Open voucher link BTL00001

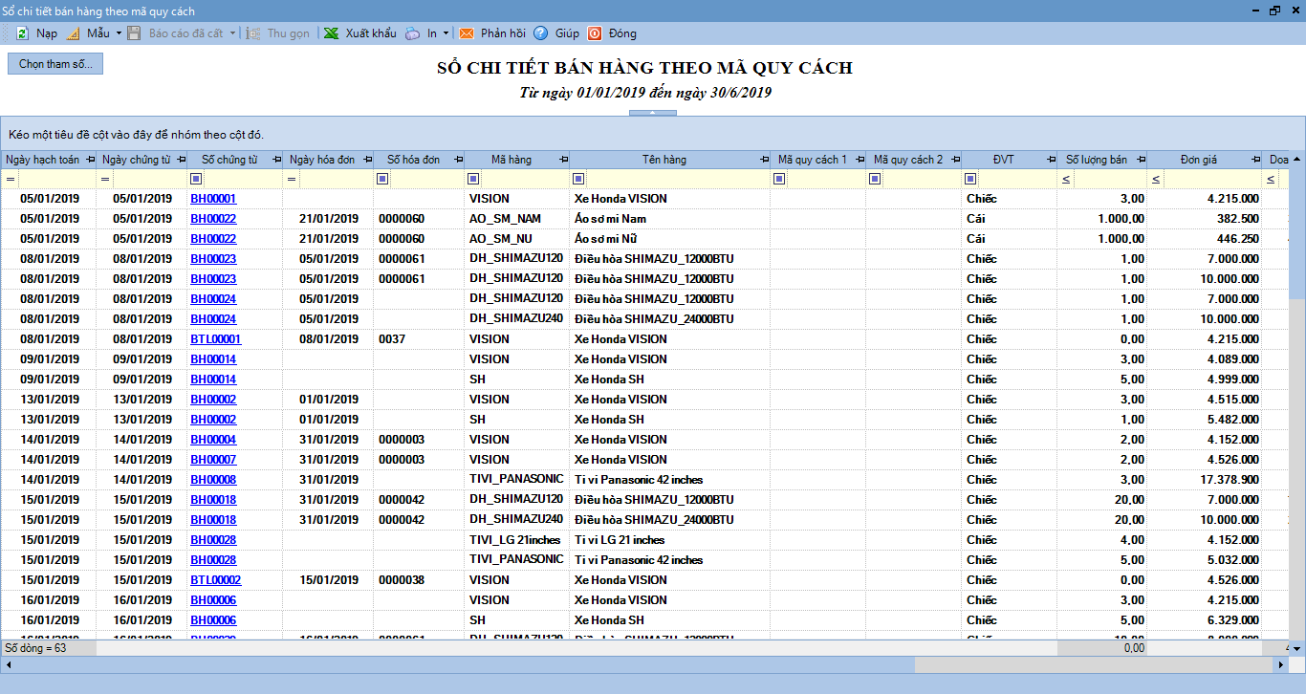point(216,339)
